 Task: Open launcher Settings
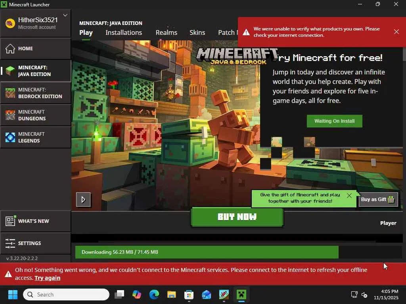(35, 243)
